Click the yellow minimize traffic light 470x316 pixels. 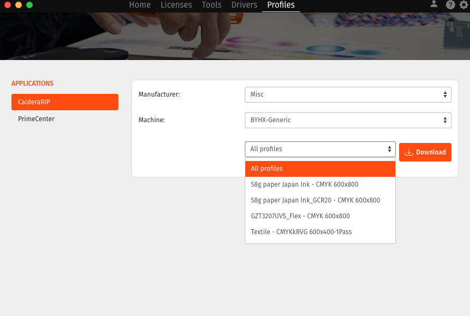click(x=17, y=4)
